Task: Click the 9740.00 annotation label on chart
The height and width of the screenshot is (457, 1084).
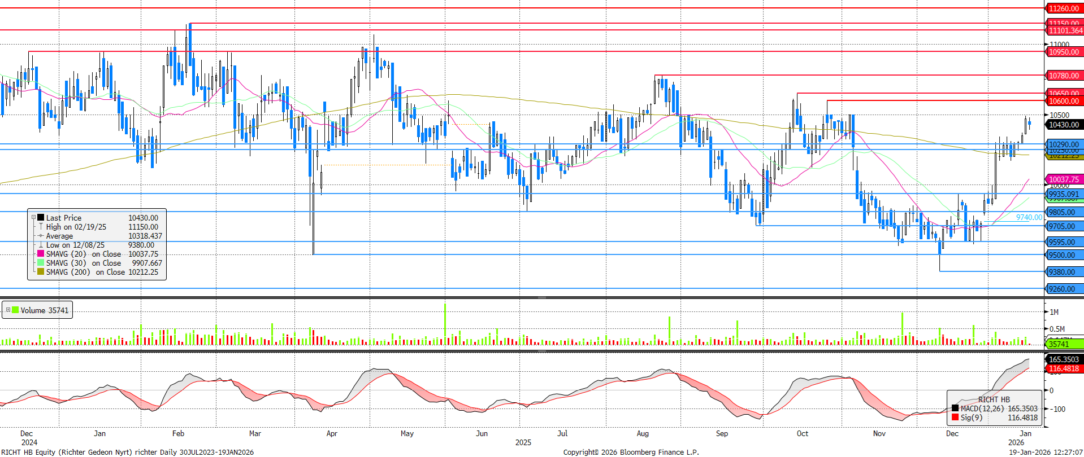Action: point(1029,217)
